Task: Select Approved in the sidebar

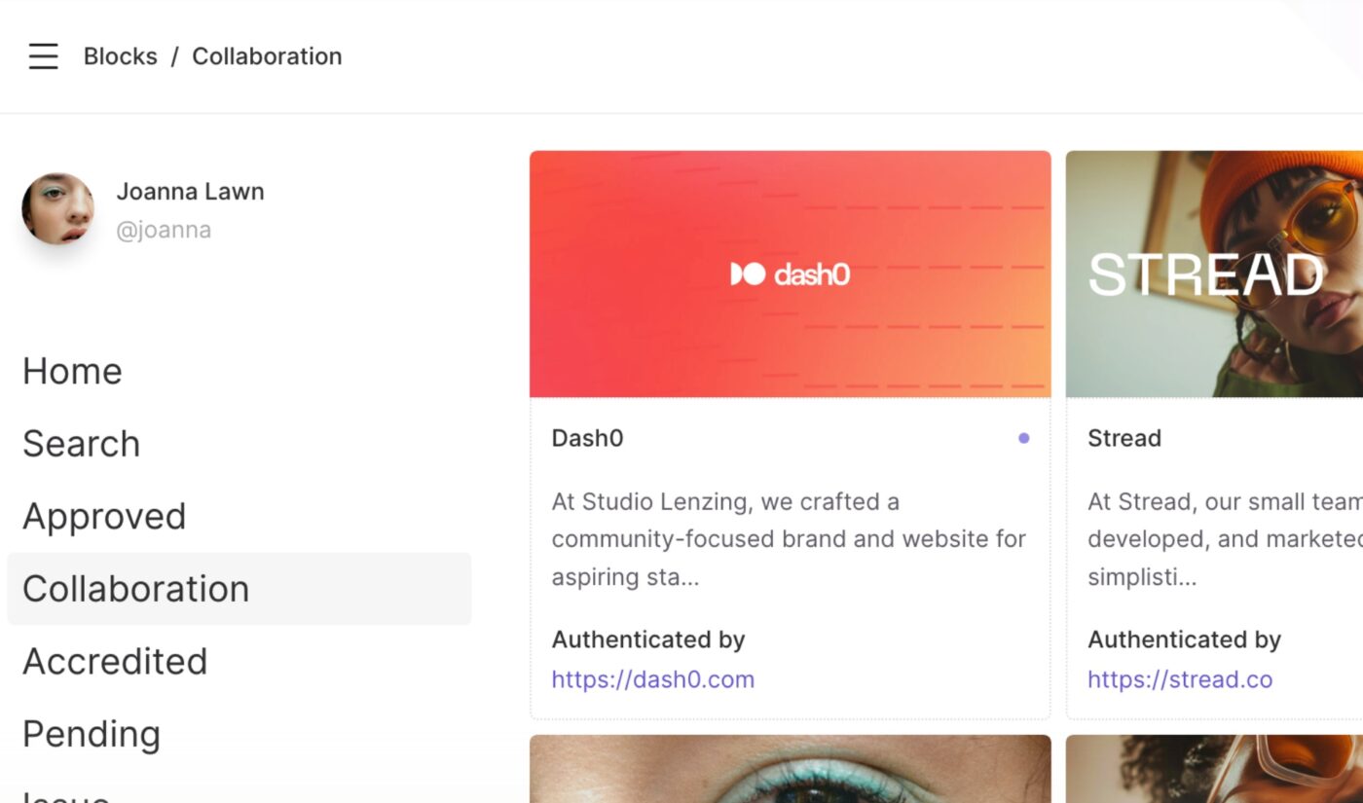Action: click(x=103, y=516)
